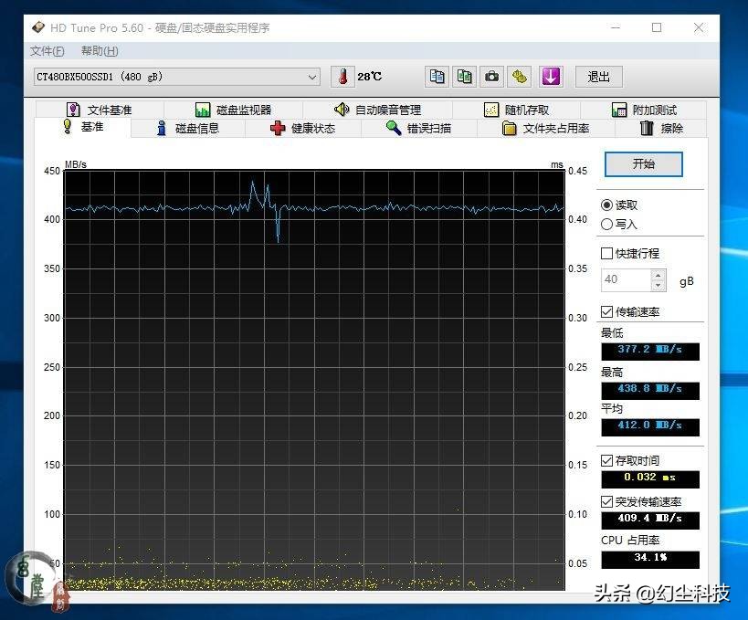
Task: Disable the 传输速率 checkbox
Action: pyautogui.click(x=606, y=311)
